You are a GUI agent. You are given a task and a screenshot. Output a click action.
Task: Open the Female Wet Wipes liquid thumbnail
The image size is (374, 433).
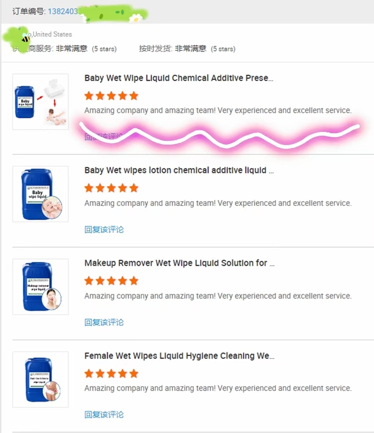[40, 379]
